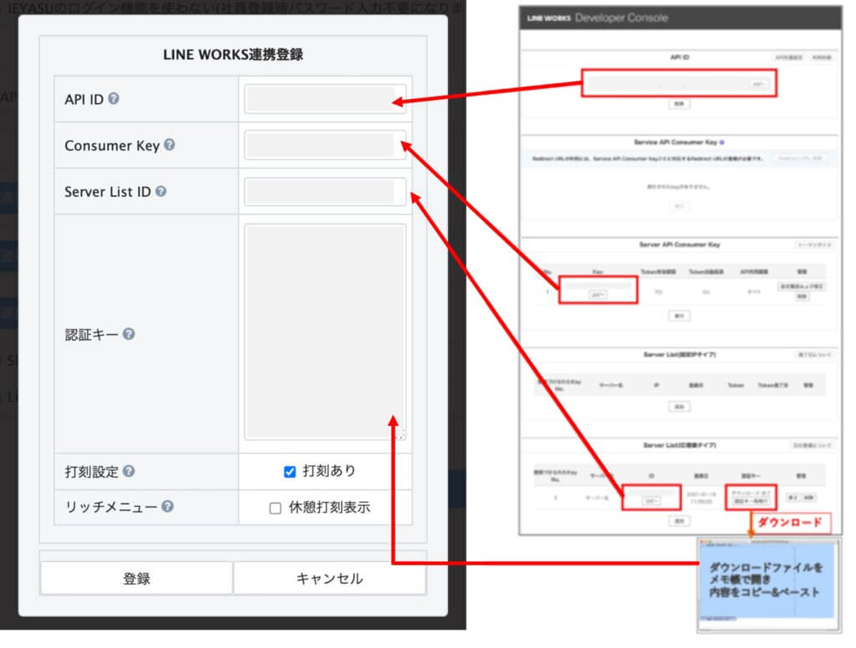The height and width of the screenshot is (648, 856).
Task: Enable the 休憩打刻表示 checkbox
Action: pyautogui.click(x=275, y=508)
